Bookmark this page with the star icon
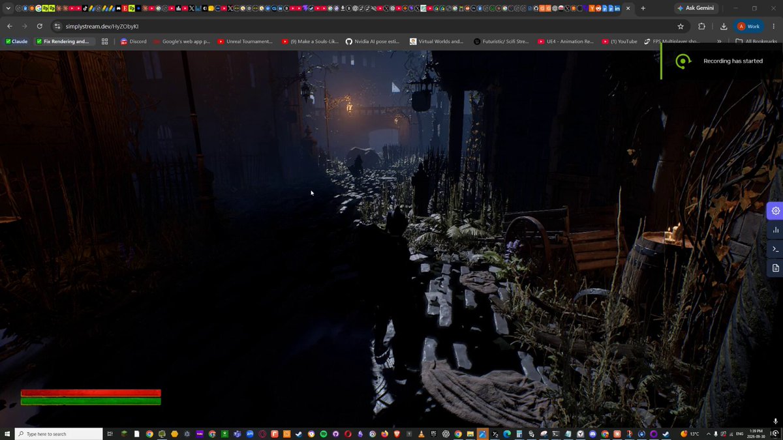The height and width of the screenshot is (440, 783). pyautogui.click(x=681, y=26)
